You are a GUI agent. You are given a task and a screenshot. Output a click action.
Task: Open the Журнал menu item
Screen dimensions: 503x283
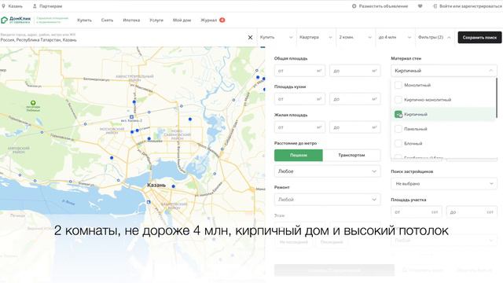[x=209, y=20]
